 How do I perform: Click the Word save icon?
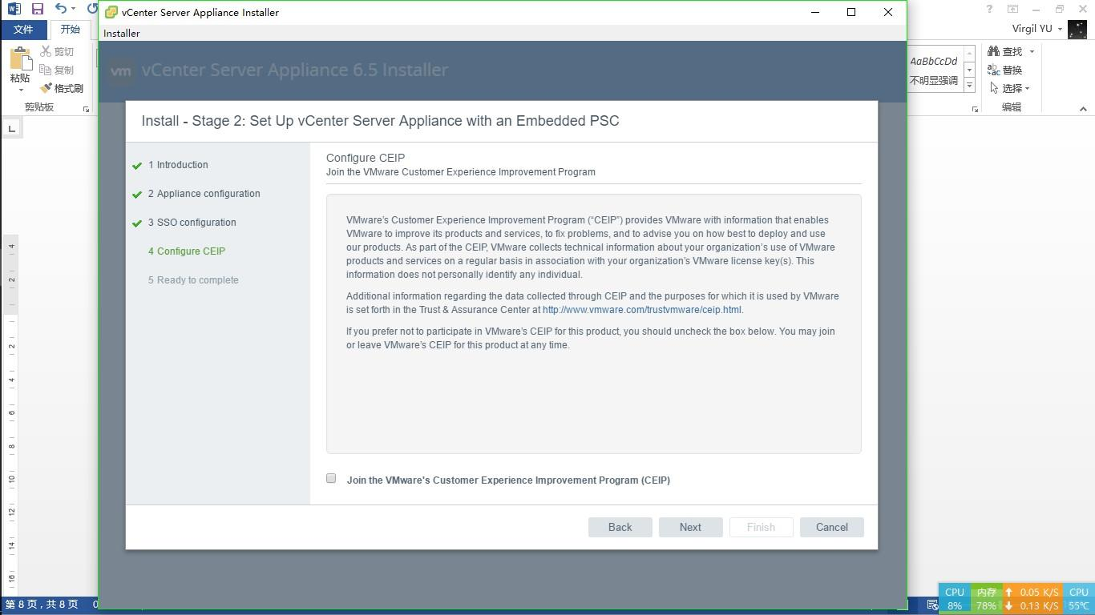(x=38, y=9)
